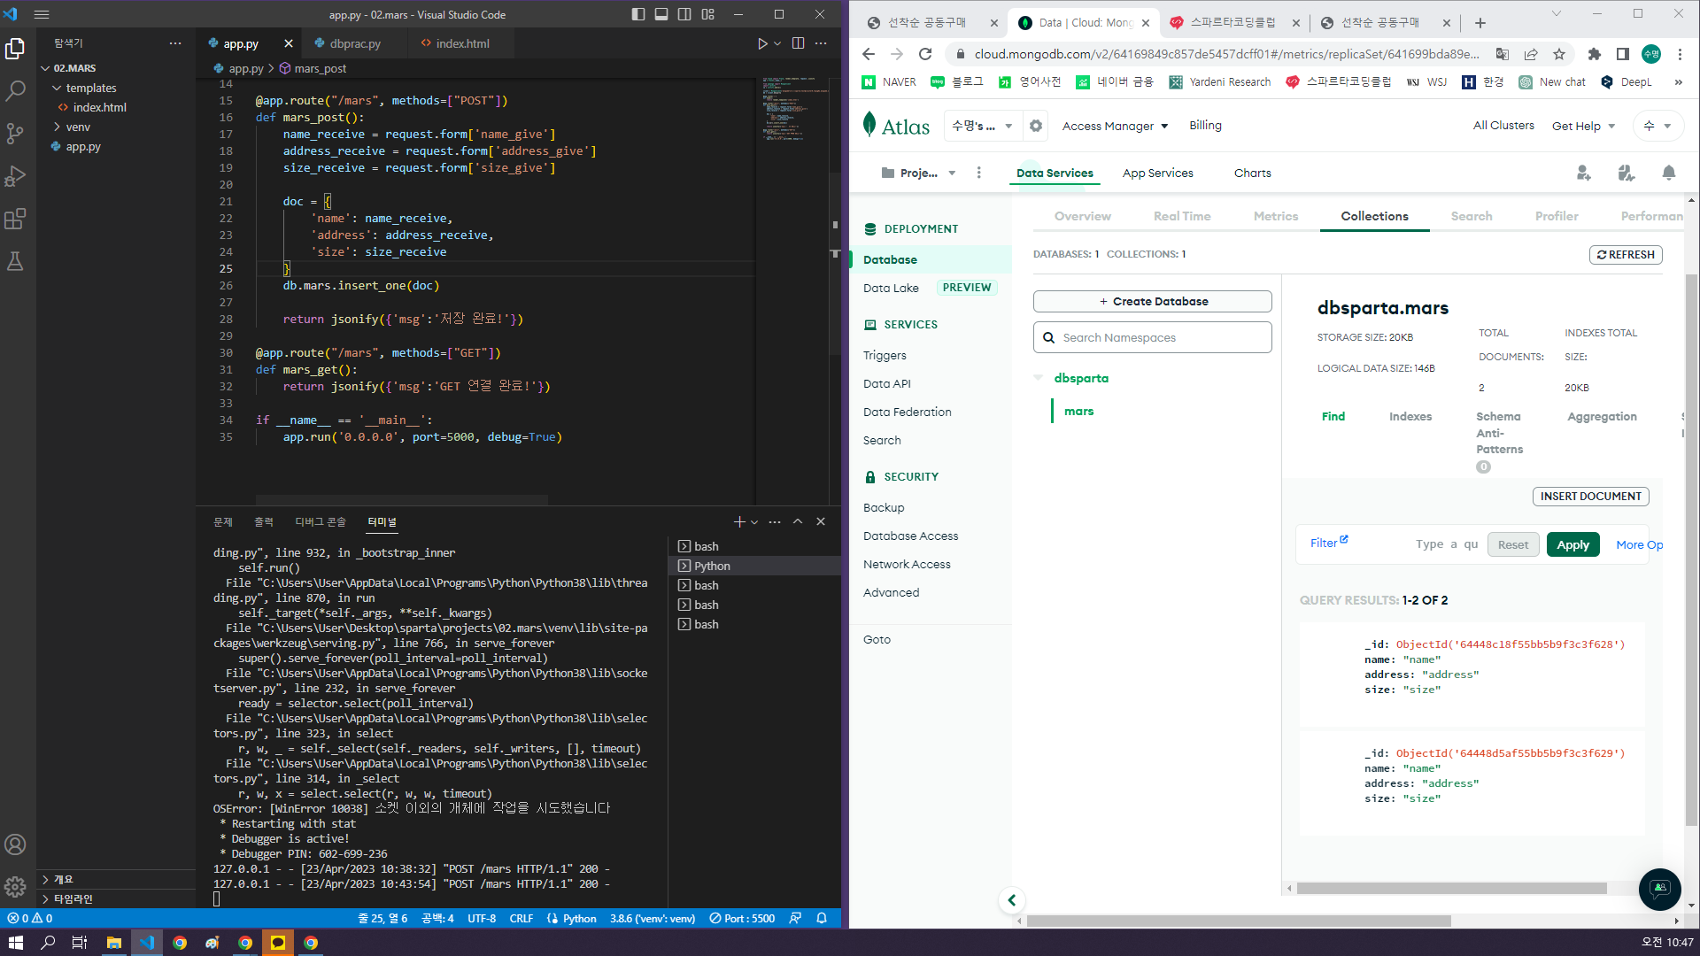Translate this page icon in address bar

pos(1503,54)
